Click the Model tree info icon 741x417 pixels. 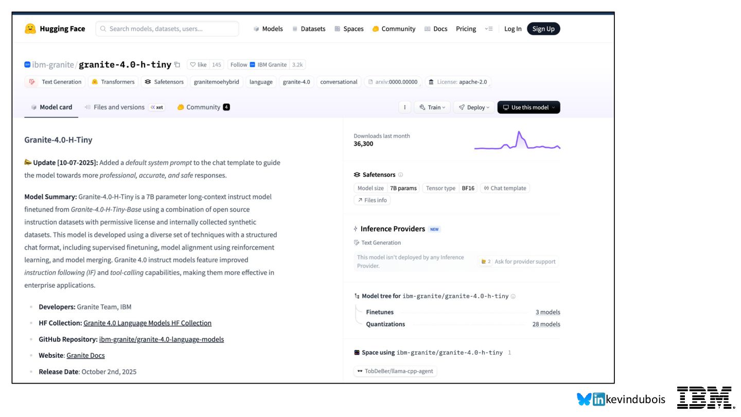(x=513, y=296)
